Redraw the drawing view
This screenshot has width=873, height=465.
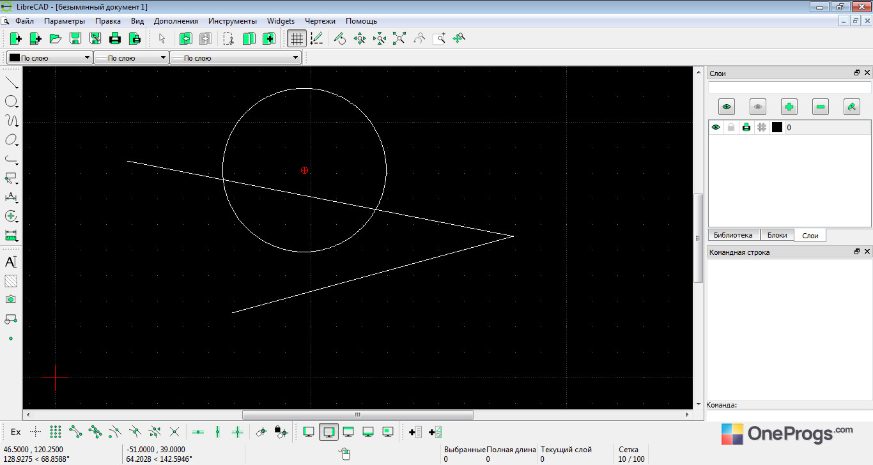340,38
